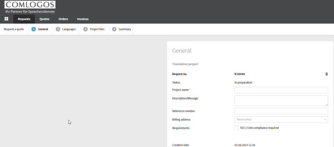Click step 1 circle for General
The width and height of the screenshot is (334, 147).
coord(33,29)
